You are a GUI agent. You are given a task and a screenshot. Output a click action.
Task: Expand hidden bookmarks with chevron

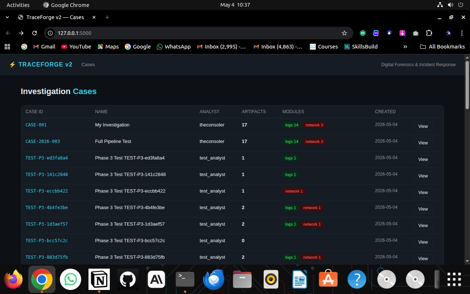pyautogui.click(x=405, y=47)
